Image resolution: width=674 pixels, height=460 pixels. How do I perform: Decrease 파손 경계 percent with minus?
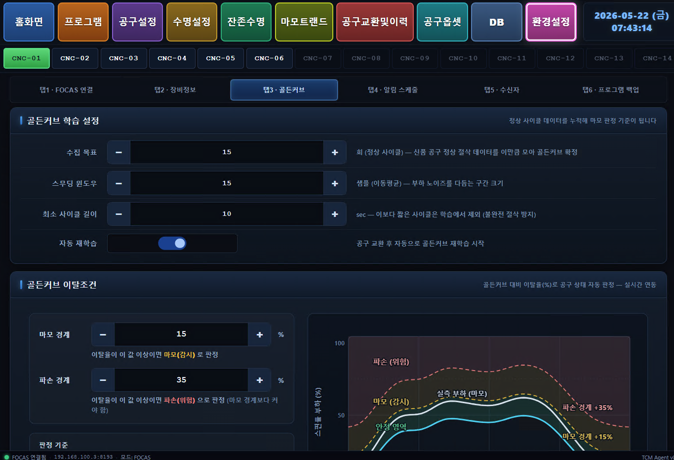coord(103,380)
